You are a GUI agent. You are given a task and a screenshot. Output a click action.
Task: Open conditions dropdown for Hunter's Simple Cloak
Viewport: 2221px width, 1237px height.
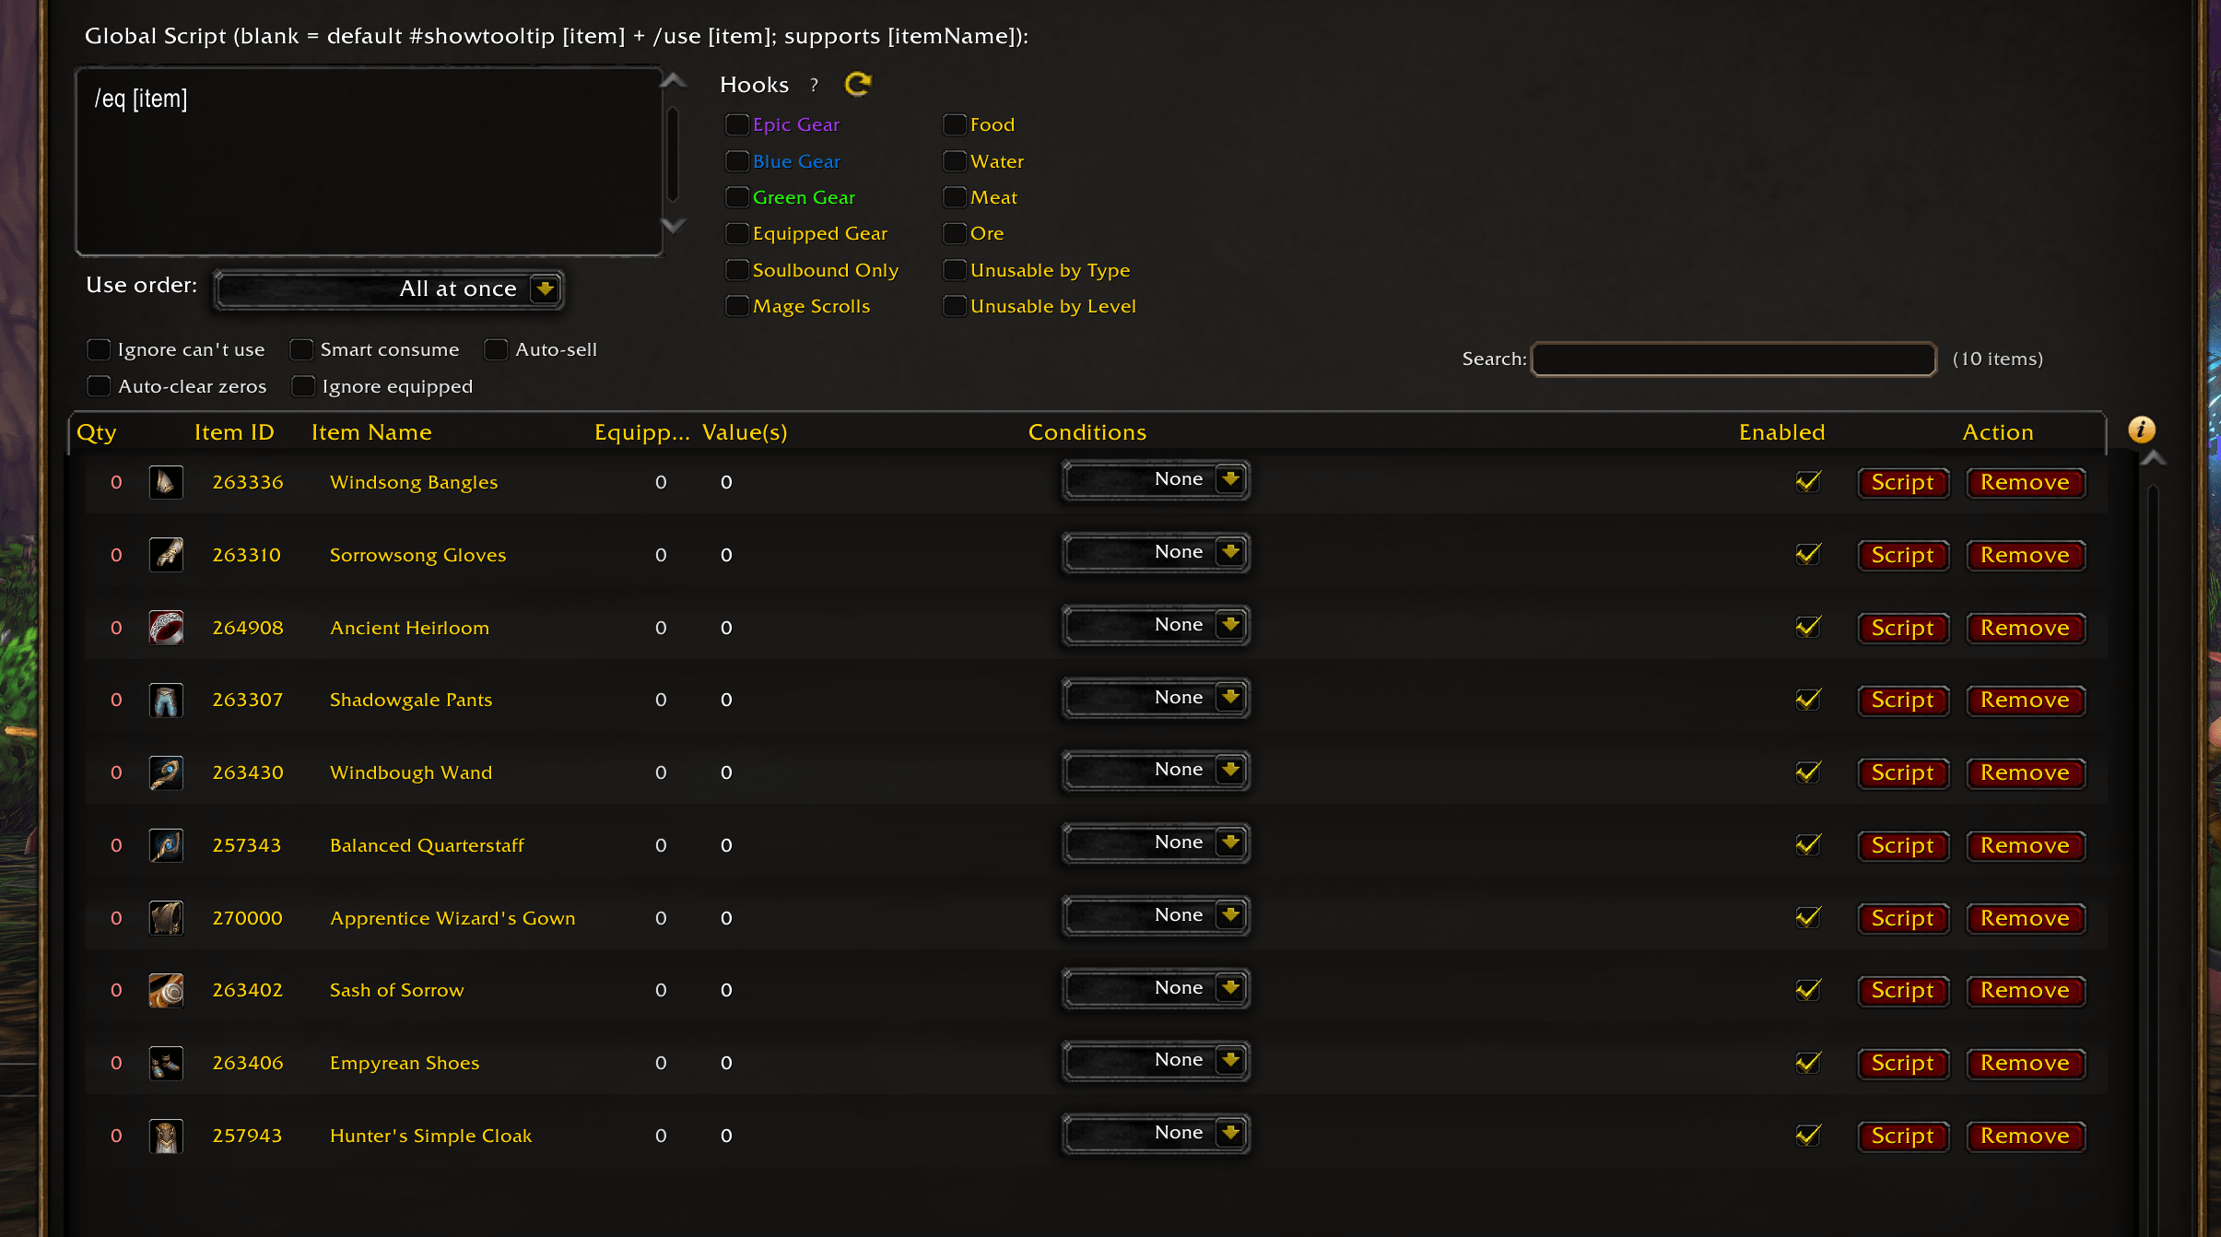pos(1156,1133)
